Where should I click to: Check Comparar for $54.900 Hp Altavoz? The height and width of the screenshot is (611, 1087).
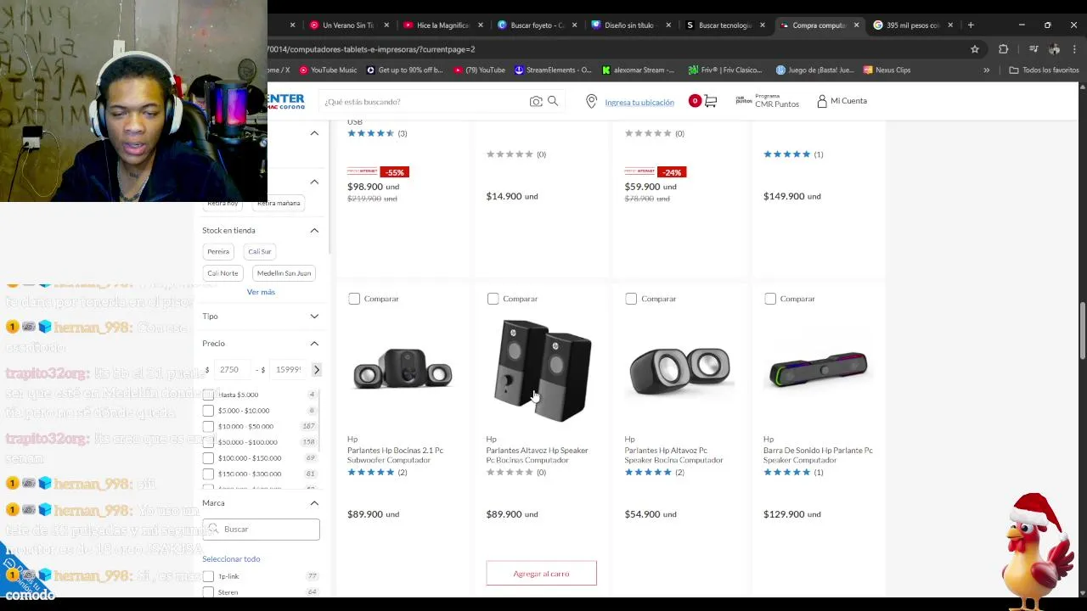(631, 299)
